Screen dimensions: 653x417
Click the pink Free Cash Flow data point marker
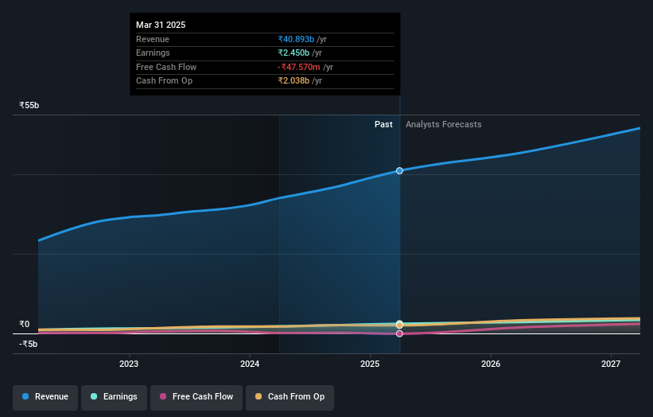point(399,333)
